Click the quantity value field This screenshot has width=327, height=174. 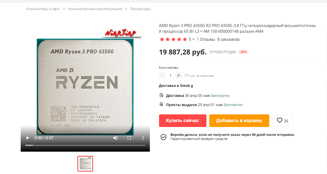coord(170,76)
